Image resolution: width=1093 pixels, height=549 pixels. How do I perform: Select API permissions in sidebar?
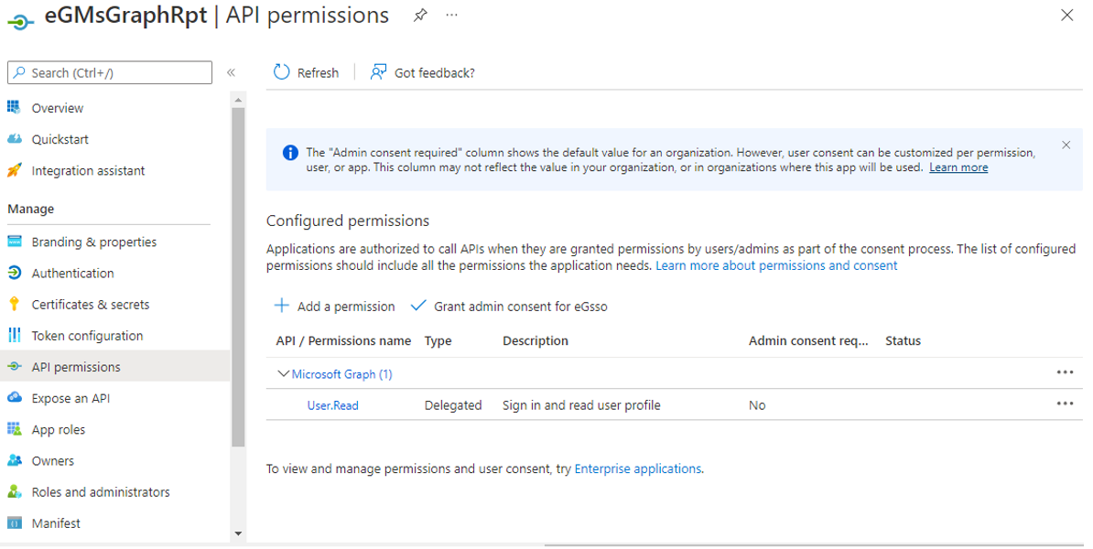point(76,367)
